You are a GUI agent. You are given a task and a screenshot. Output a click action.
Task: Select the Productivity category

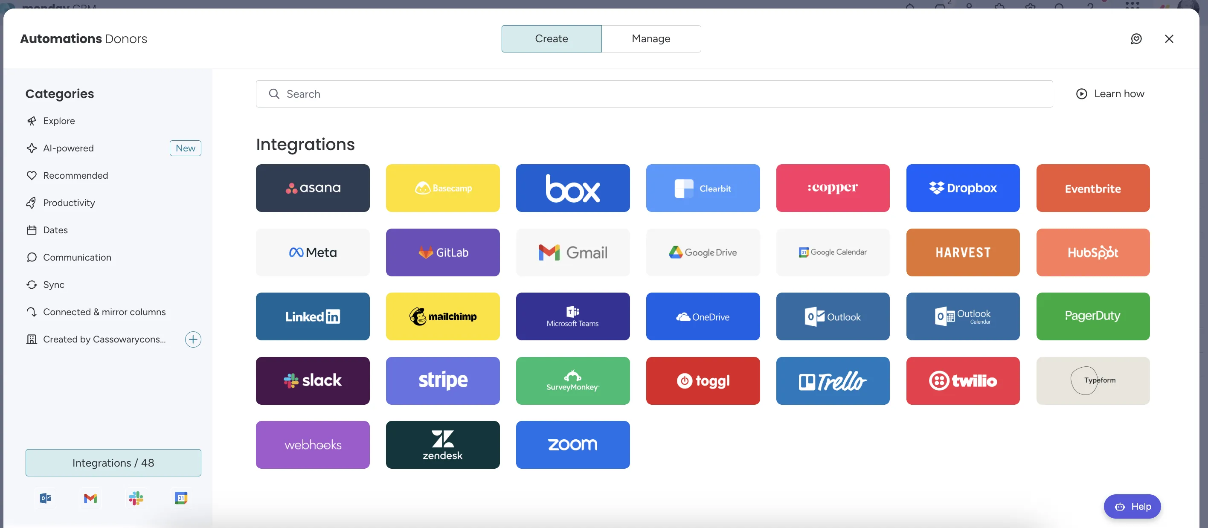pyautogui.click(x=113, y=203)
